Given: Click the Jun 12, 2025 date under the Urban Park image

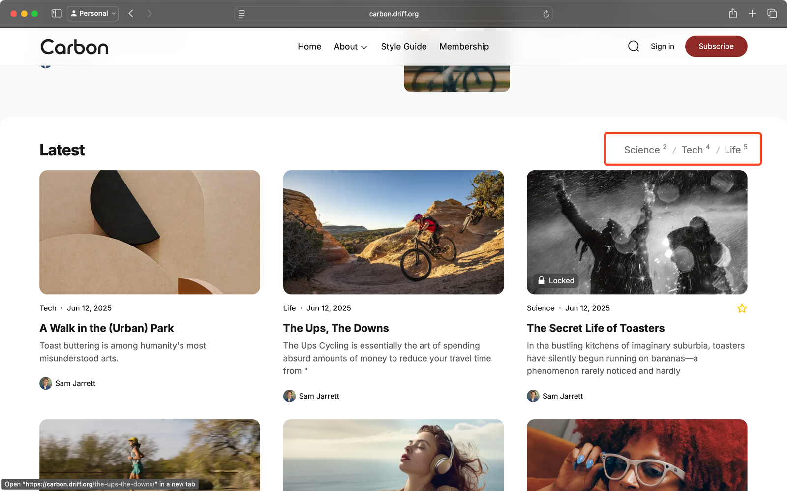Looking at the screenshot, I should tap(89, 308).
